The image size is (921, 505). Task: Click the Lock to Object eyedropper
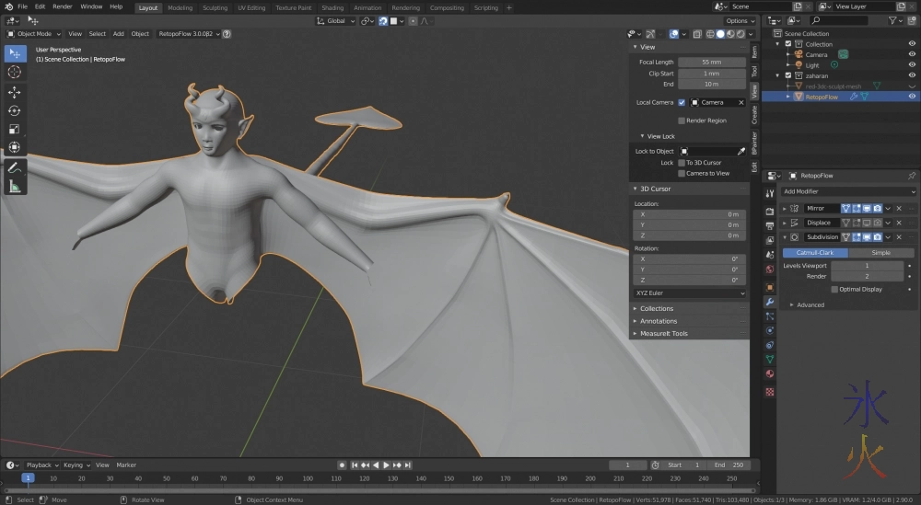[740, 151]
